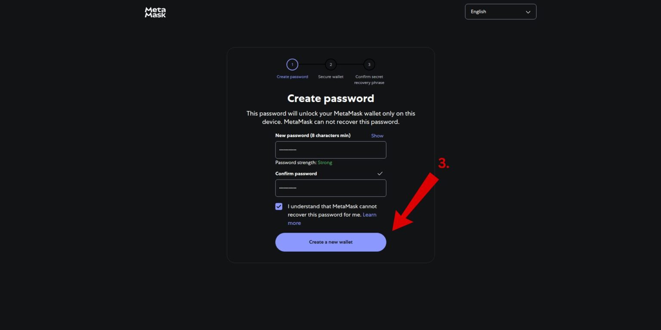
Task: Select the Secure wallet step label
Action: (330, 76)
